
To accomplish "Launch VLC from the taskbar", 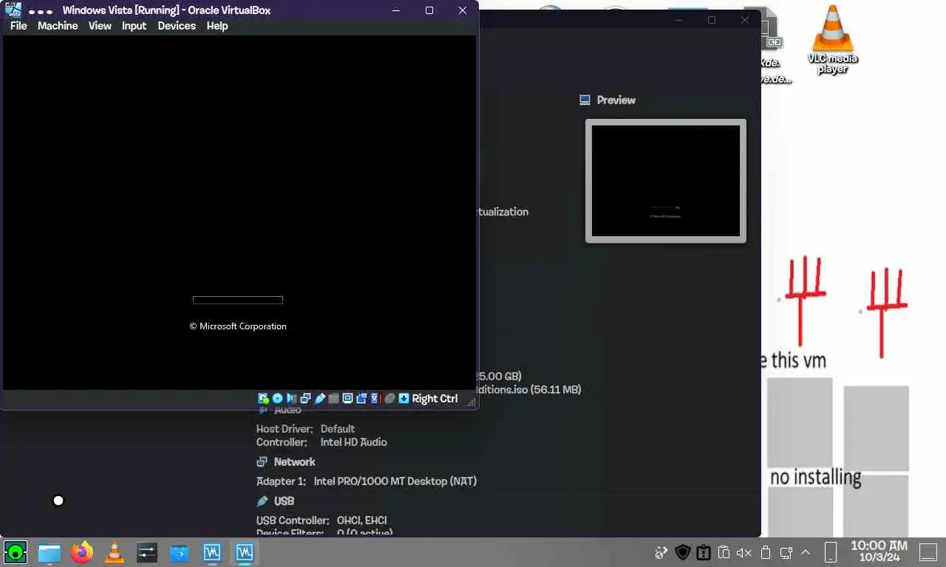I will click(x=115, y=552).
